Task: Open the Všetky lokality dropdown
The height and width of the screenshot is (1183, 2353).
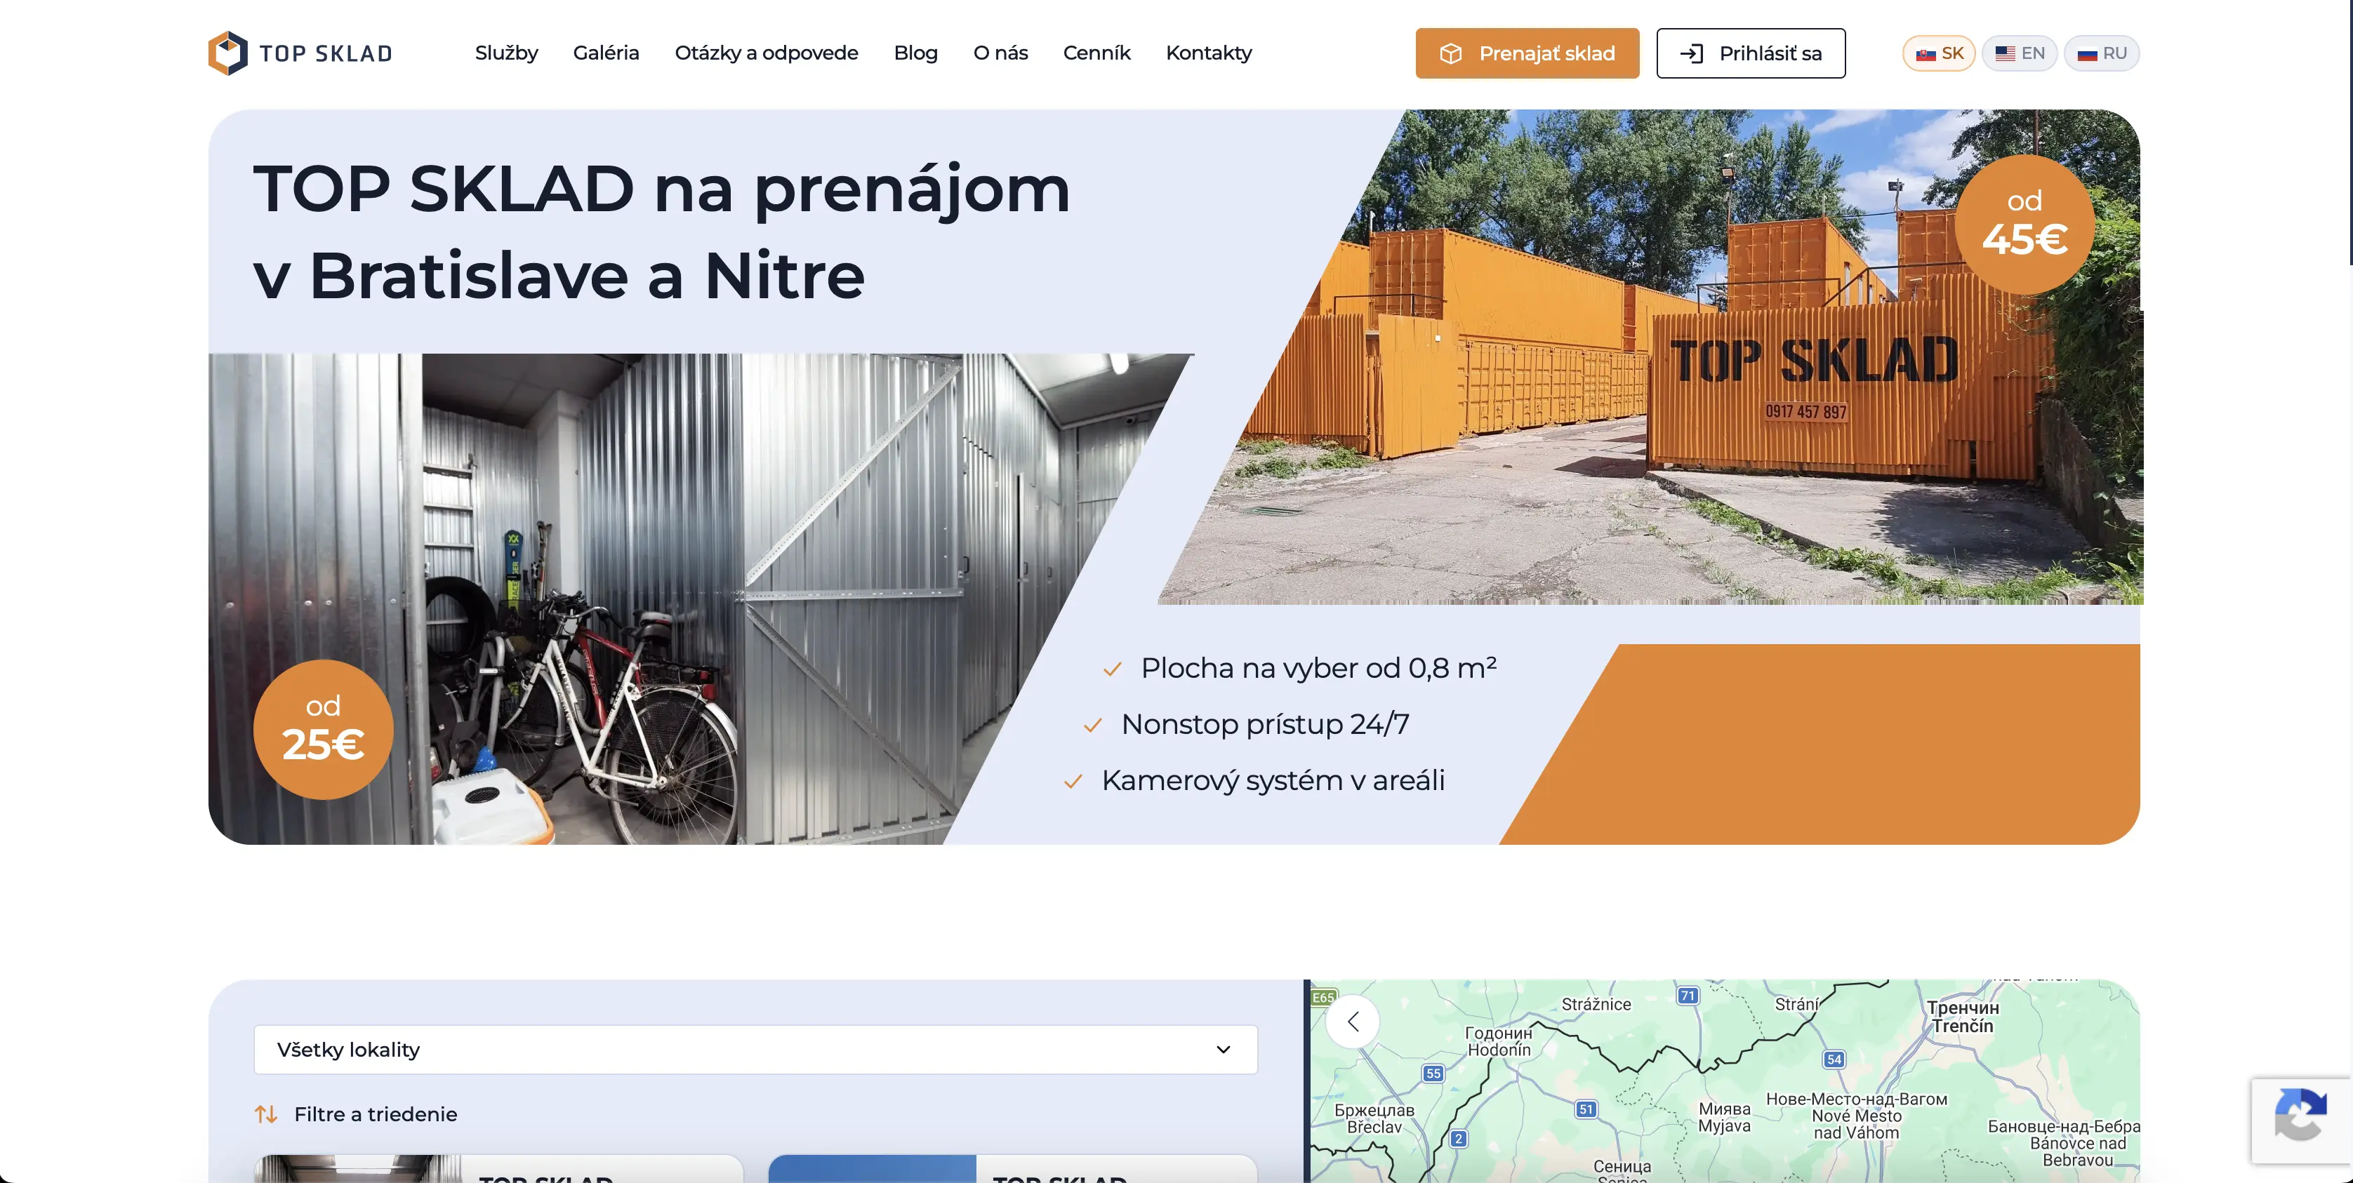Action: pyautogui.click(x=755, y=1050)
